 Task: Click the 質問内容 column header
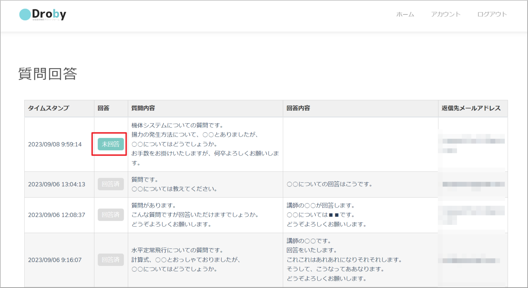coord(143,108)
